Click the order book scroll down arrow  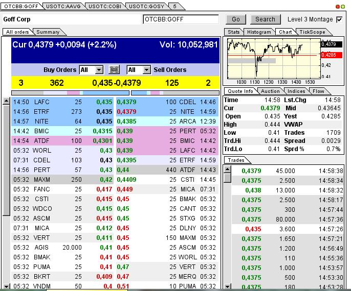(6, 286)
